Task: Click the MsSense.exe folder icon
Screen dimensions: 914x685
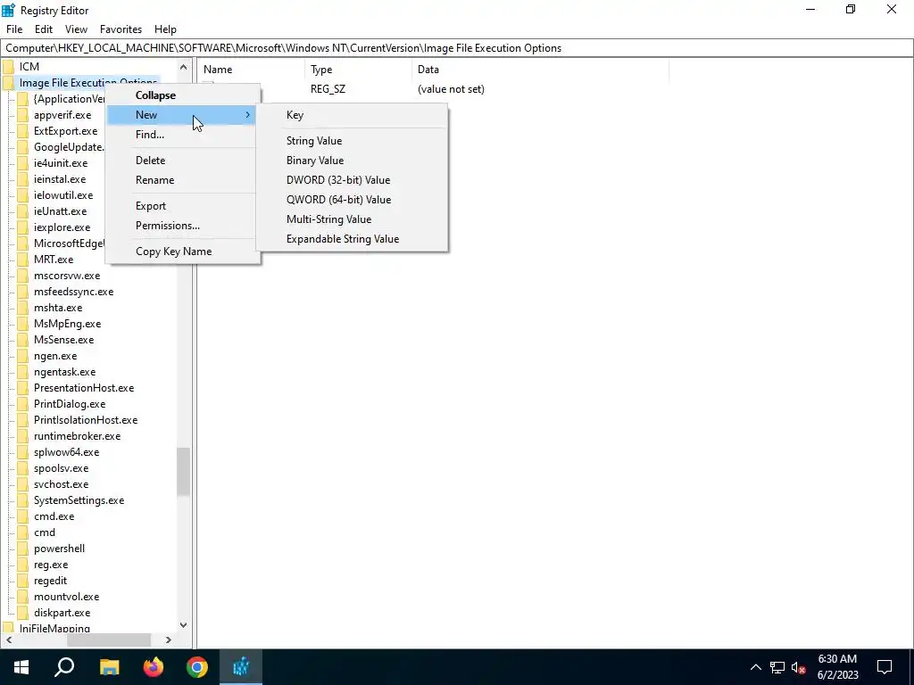Action: point(22,340)
